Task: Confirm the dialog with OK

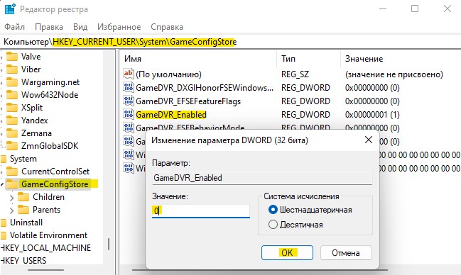Action: click(x=287, y=253)
